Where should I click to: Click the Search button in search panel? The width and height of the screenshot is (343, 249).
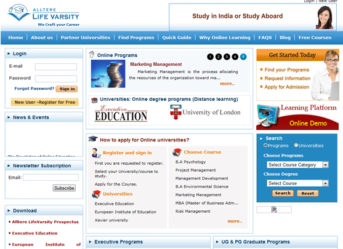click(x=283, y=193)
